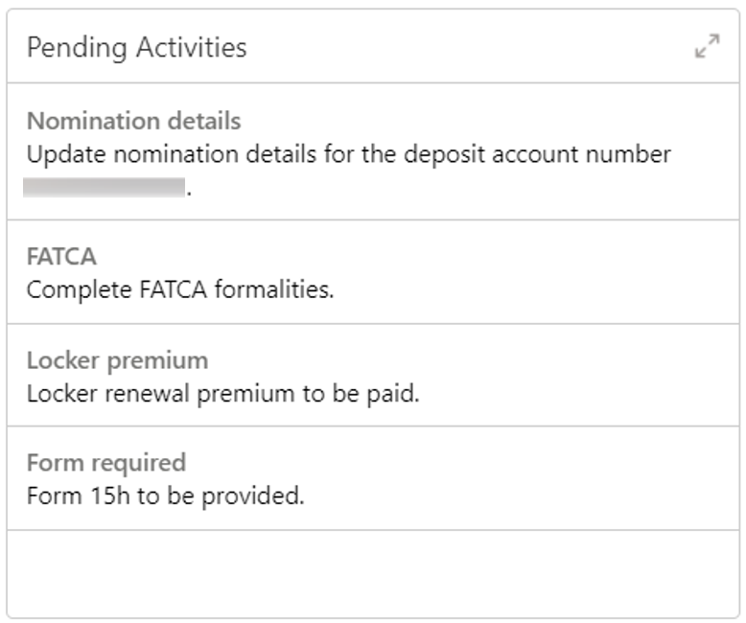Screen dimensions: 746x623
Task: Open the Nomination details heading
Action: point(133,122)
